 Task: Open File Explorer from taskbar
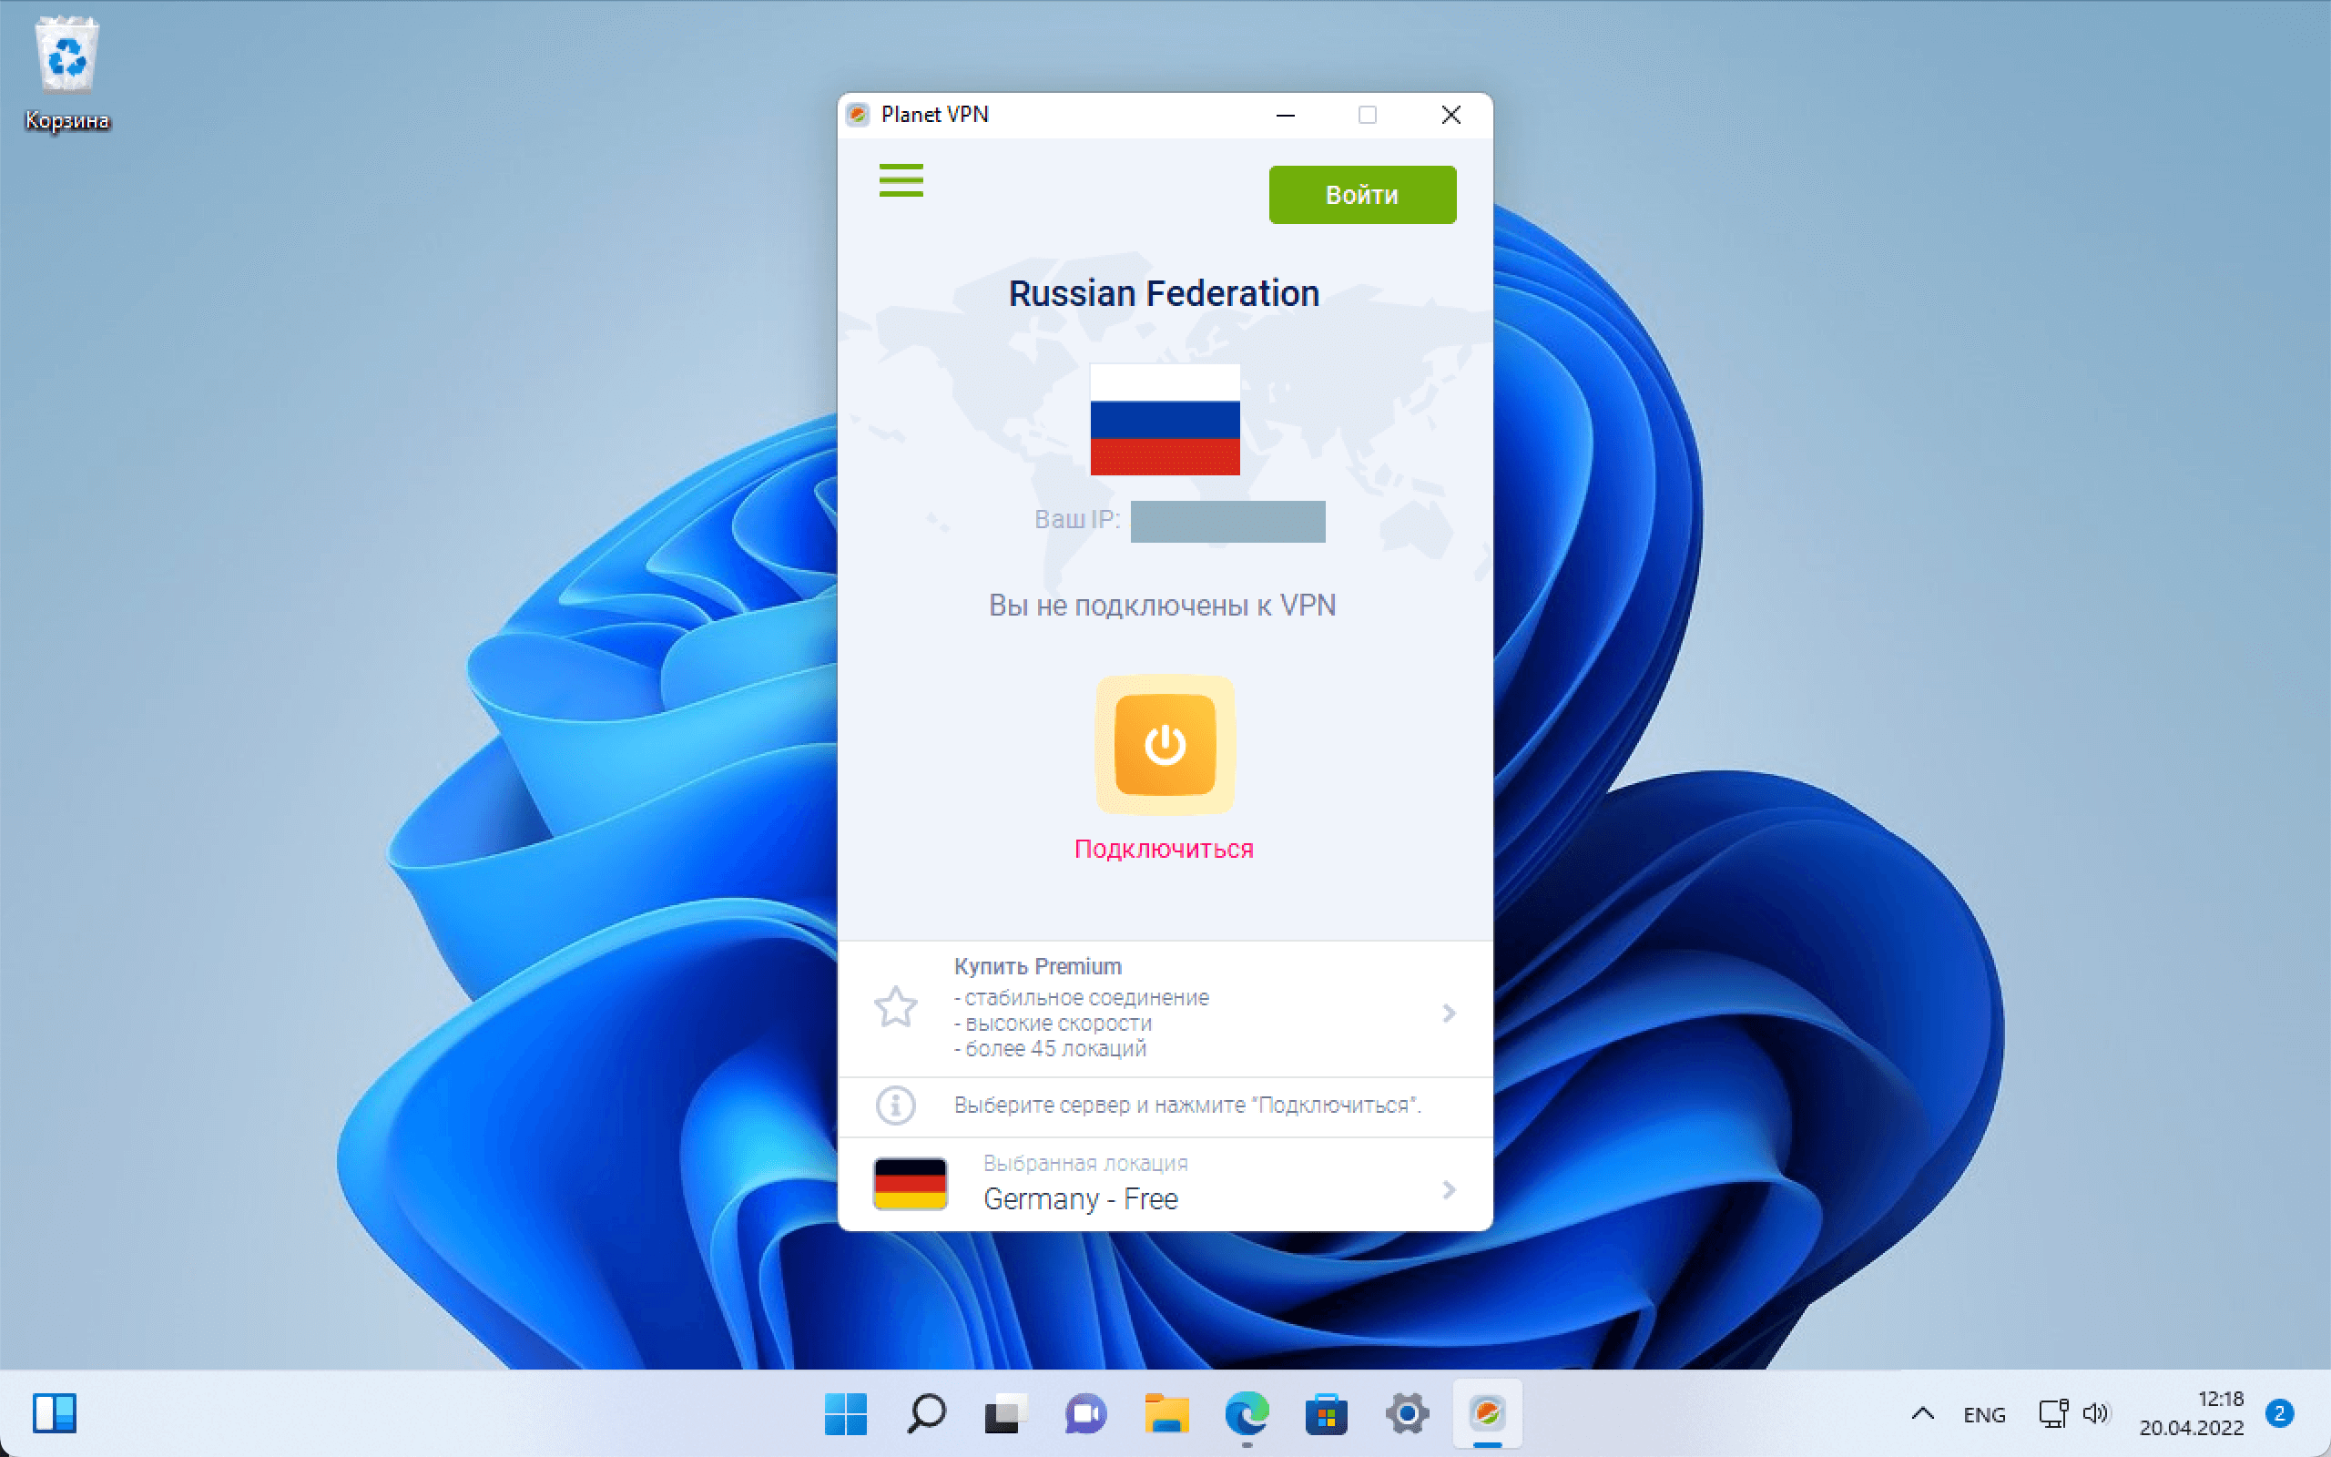pos(1166,1413)
